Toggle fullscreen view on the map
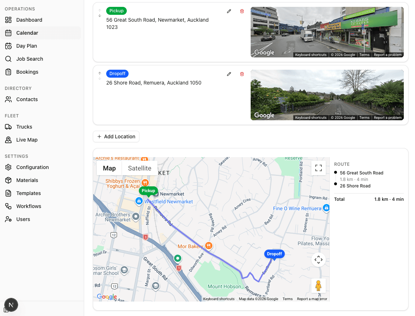415x316 pixels. 318,168
